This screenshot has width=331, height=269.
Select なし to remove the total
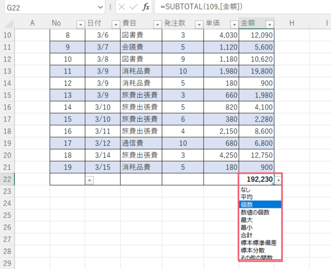pyautogui.click(x=245, y=189)
